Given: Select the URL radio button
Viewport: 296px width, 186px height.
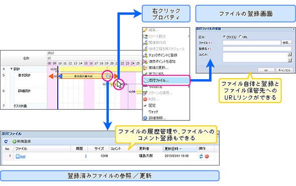Looking at the screenshot, I should (x=240, y=37).
